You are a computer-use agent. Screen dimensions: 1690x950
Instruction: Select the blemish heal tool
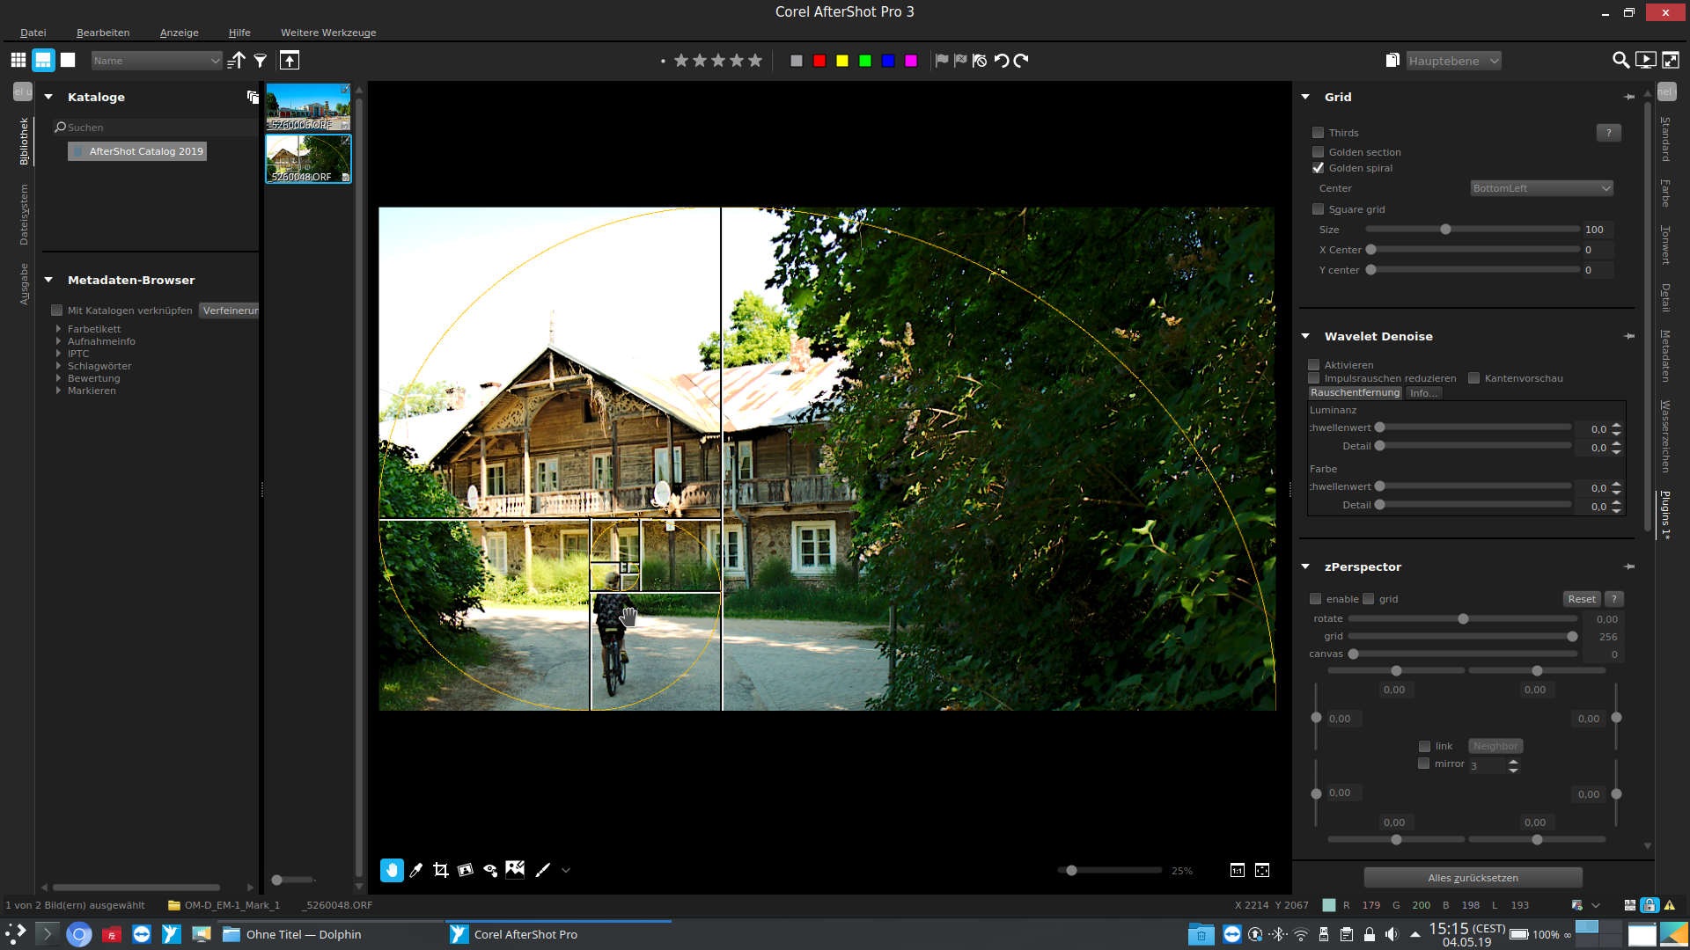515,869
